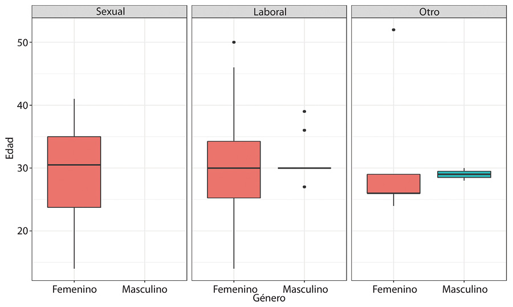The image size is (513, 307).
Task: Click the Género x-axis title
Action: pos(269,298)
